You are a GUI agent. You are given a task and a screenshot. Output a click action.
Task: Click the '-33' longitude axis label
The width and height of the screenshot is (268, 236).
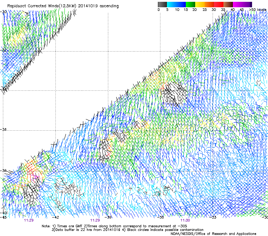click(213, 217)
